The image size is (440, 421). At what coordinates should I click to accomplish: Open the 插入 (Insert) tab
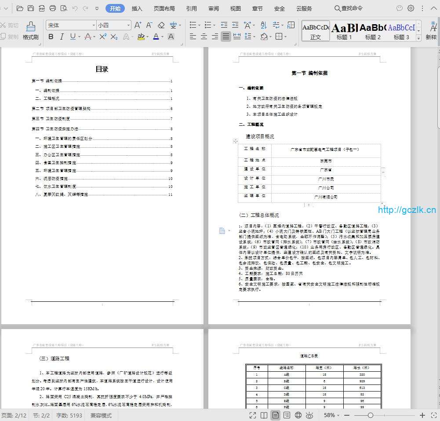[x=137, y=8]
